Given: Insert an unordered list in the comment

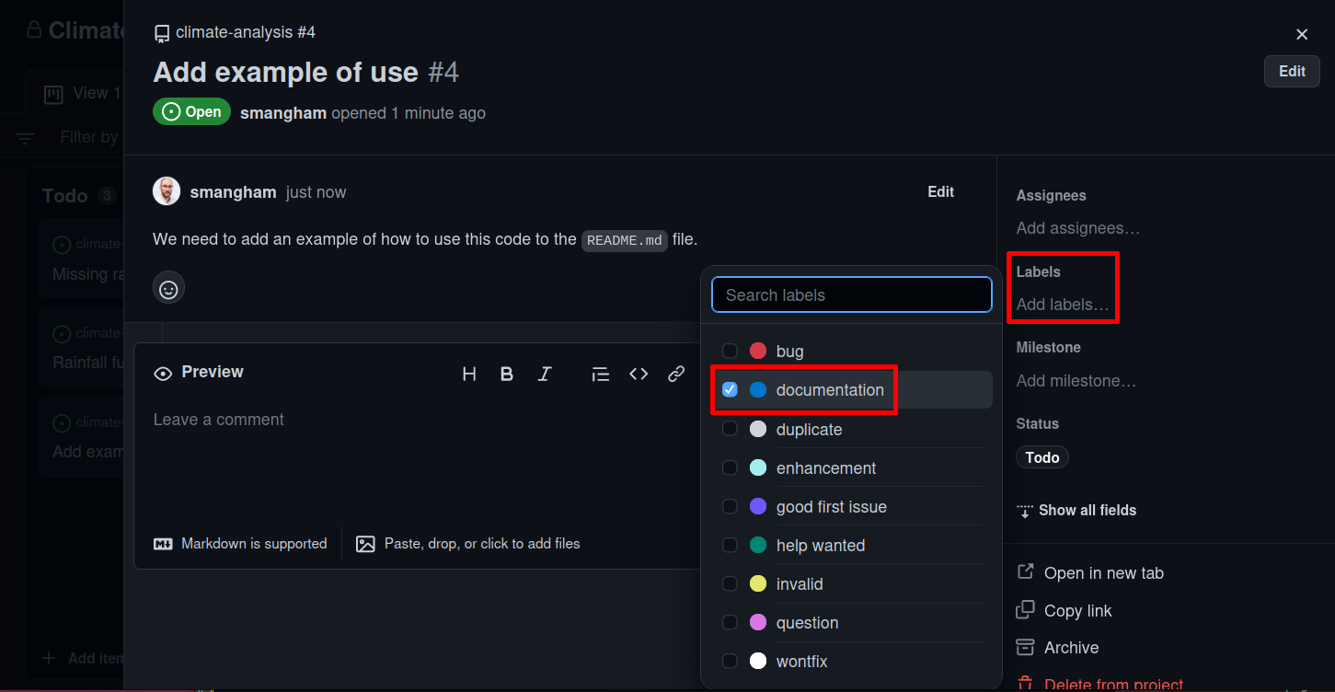Looking at the screenshot, I should click(600, 374).
